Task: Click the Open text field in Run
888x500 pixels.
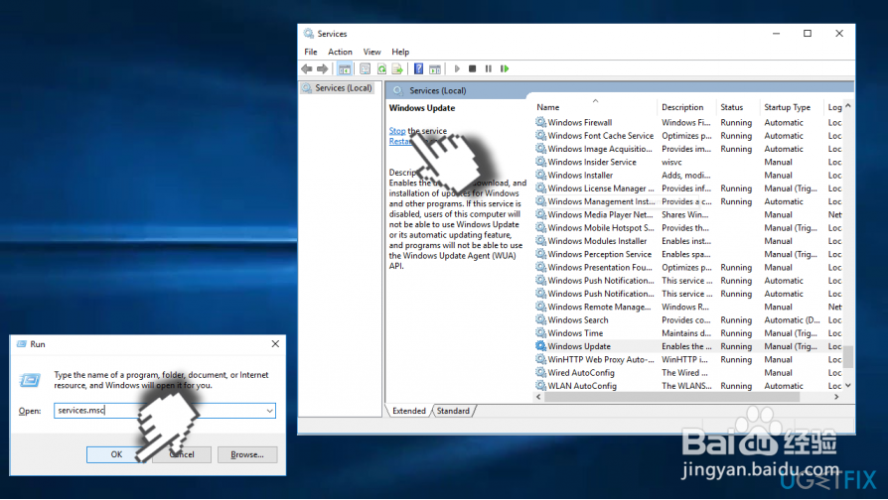Action: click(x=164, y=411)
